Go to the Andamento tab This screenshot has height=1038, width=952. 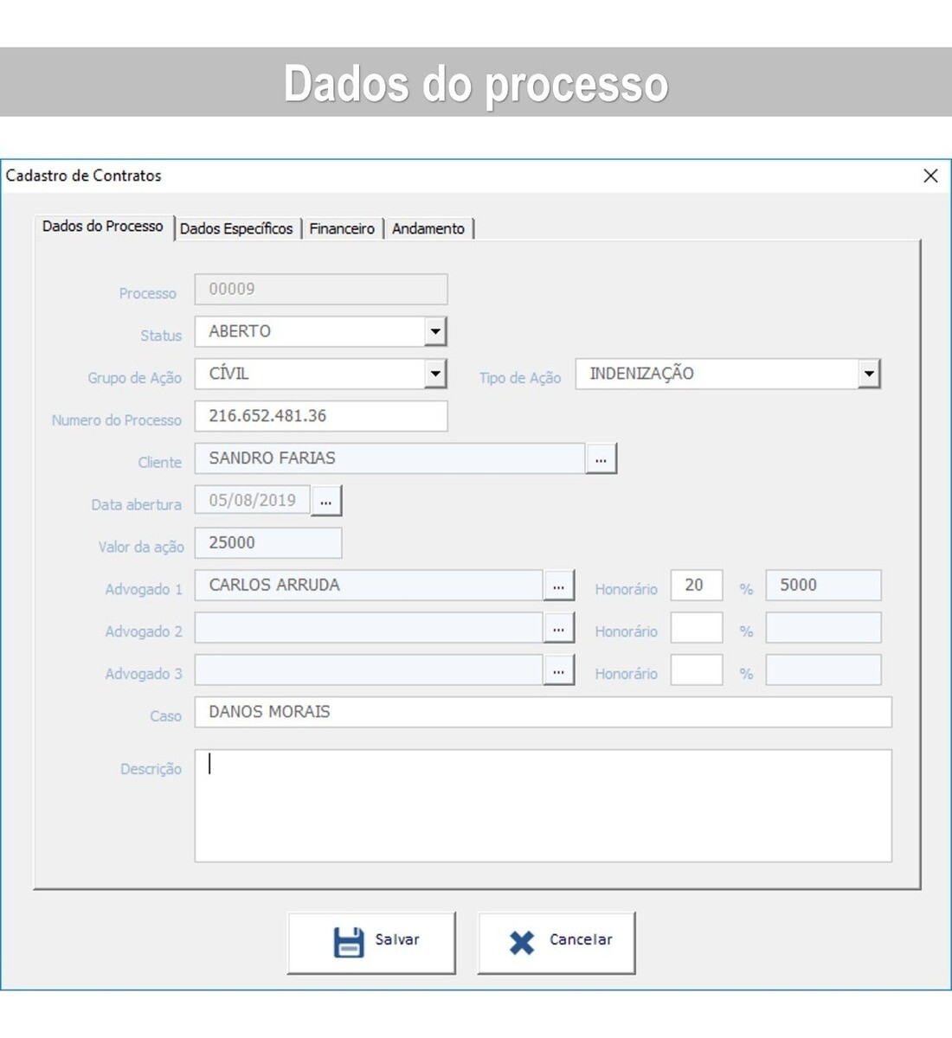coord(428,228)
